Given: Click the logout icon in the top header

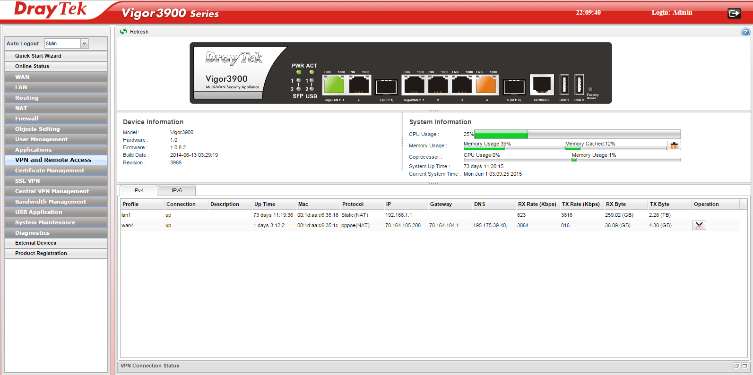Looking at the screenshot, I should (734, 13).
